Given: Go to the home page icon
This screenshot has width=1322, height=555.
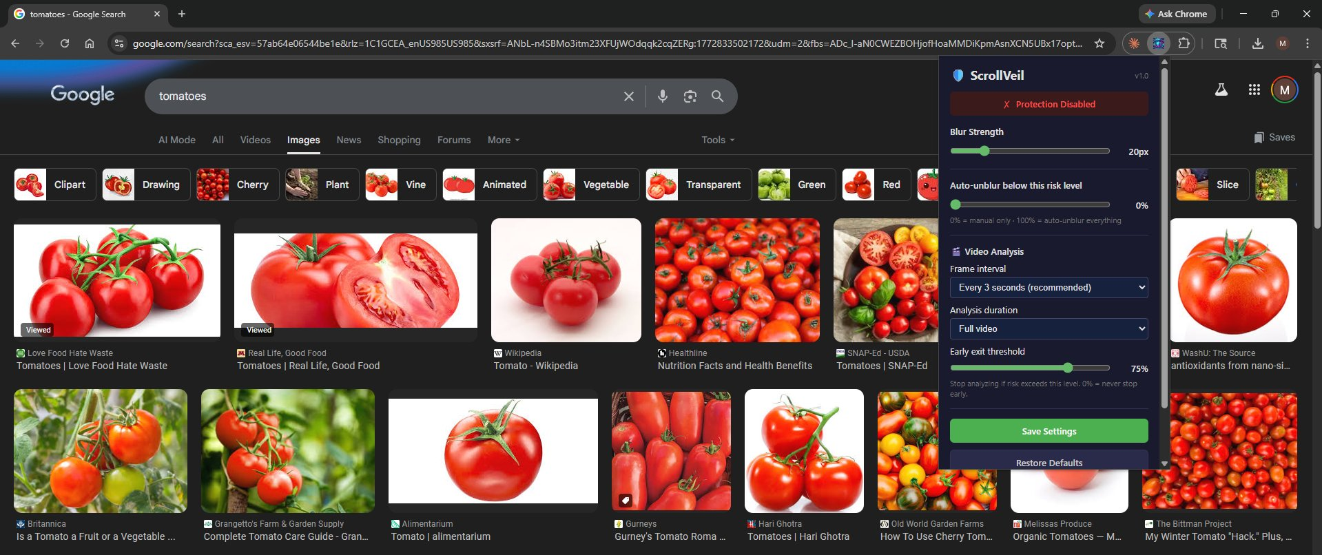Looking at the screenshot, I should (x=90, y=43).
